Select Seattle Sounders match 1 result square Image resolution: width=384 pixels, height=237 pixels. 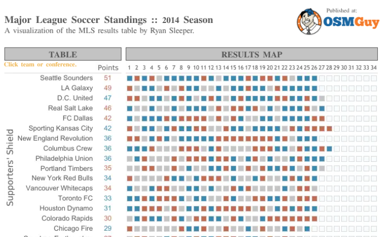tap(129, 78)
